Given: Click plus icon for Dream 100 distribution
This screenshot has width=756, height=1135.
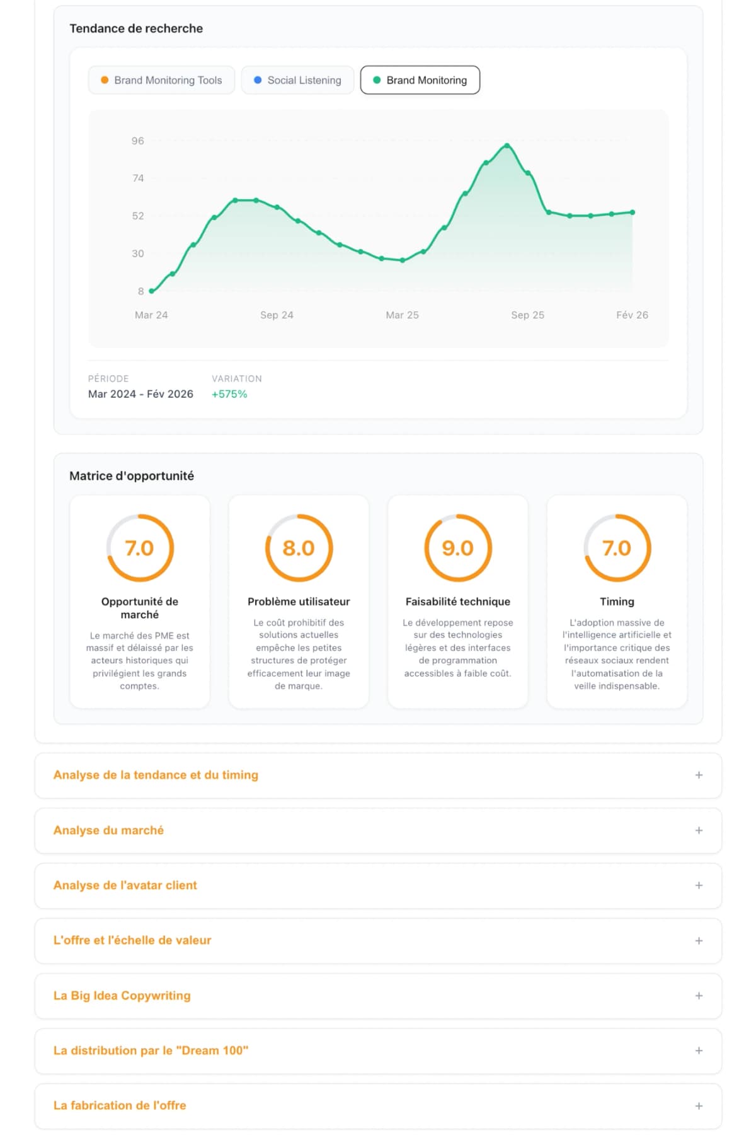Looking at the screenshot, I should coord(699,1051).
